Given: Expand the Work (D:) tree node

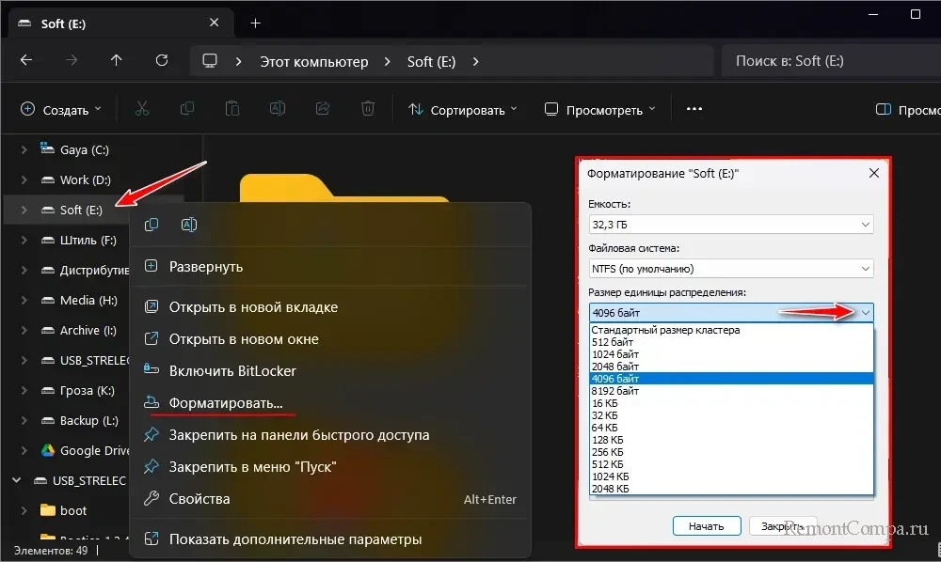Looking at the screenshot, I should pyautogui.click(x=24, y=180).
